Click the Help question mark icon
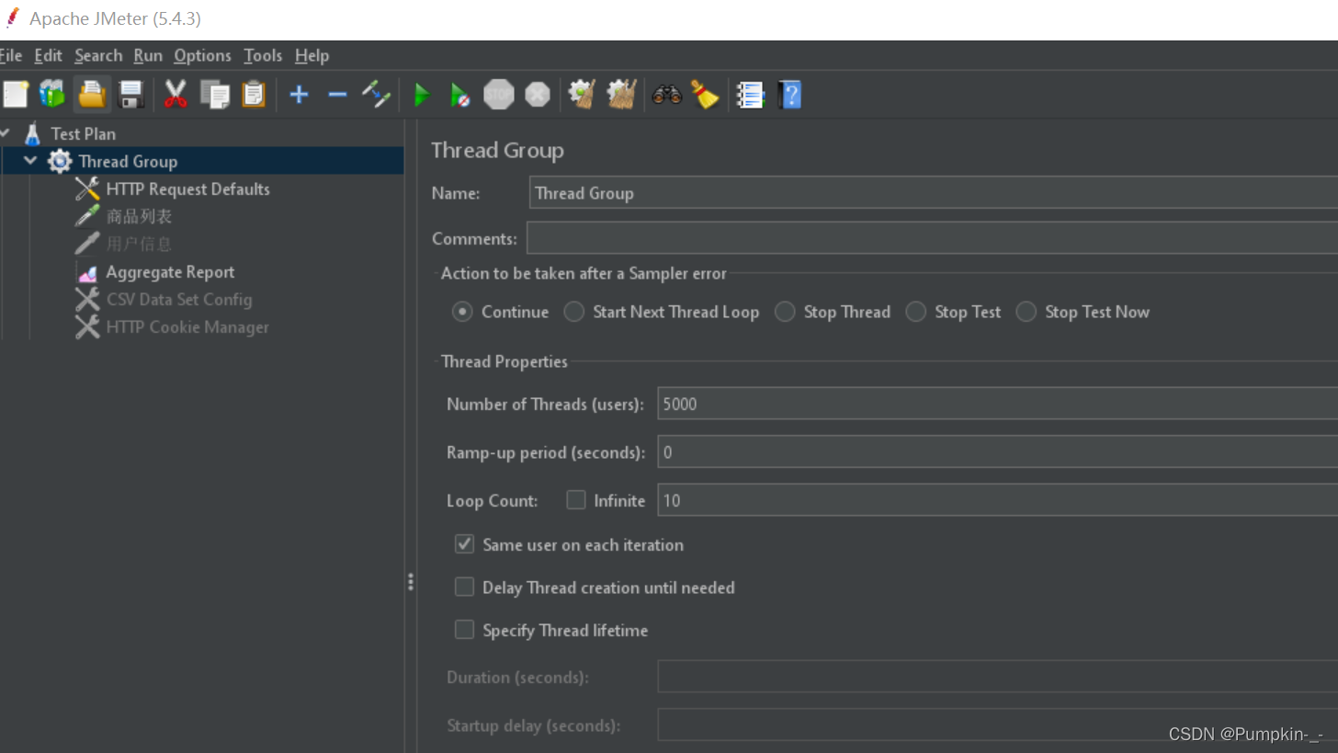 click(x=789, y=94)
